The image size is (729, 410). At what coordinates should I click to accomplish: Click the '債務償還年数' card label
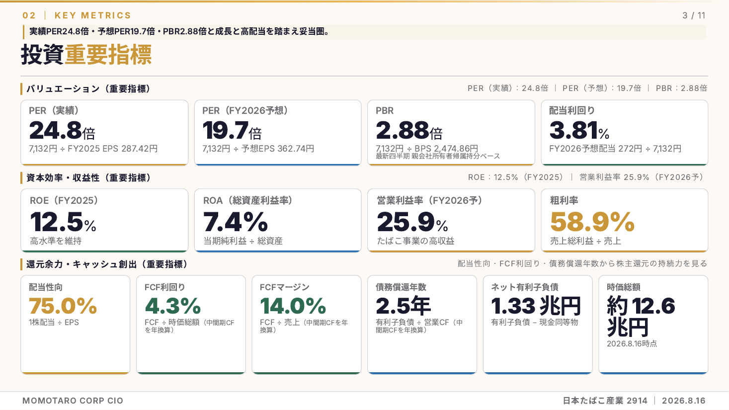tap(401, 287)
